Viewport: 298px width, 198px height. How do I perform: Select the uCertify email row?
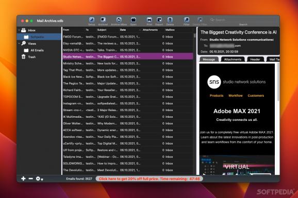[x=128, y=143]
